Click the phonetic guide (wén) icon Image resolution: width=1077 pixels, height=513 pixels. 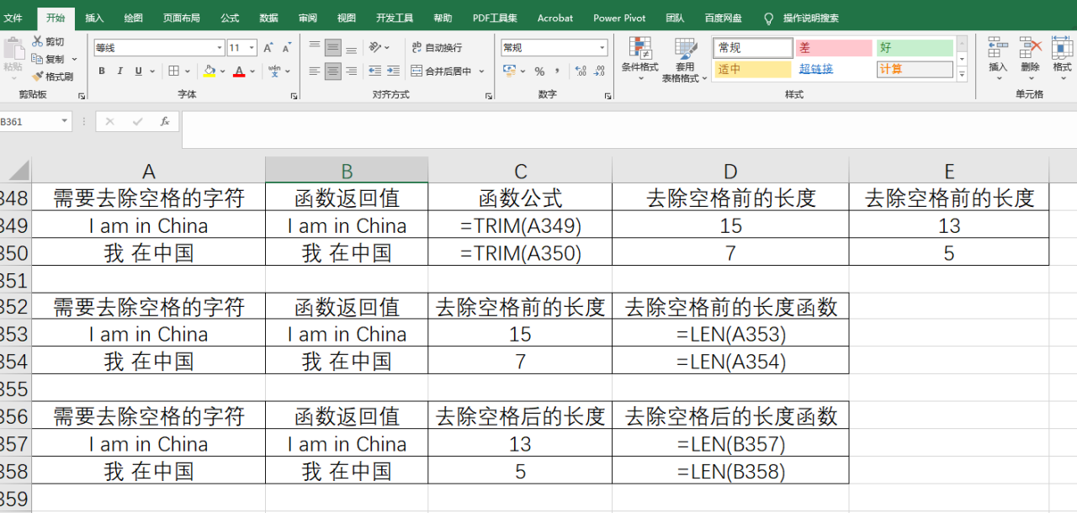(x=274, y=71)
